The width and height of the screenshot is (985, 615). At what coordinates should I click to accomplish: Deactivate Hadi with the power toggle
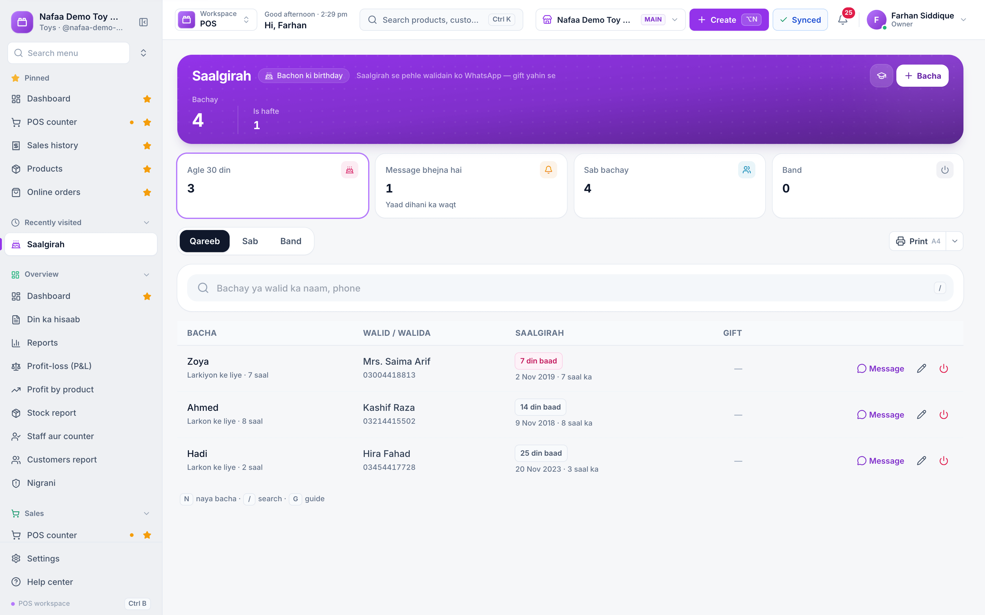pyautogui.click(x=943, y=461)
